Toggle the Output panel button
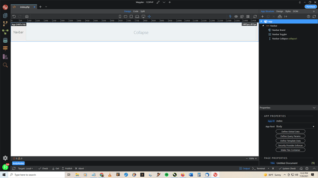 pos(244,168)
